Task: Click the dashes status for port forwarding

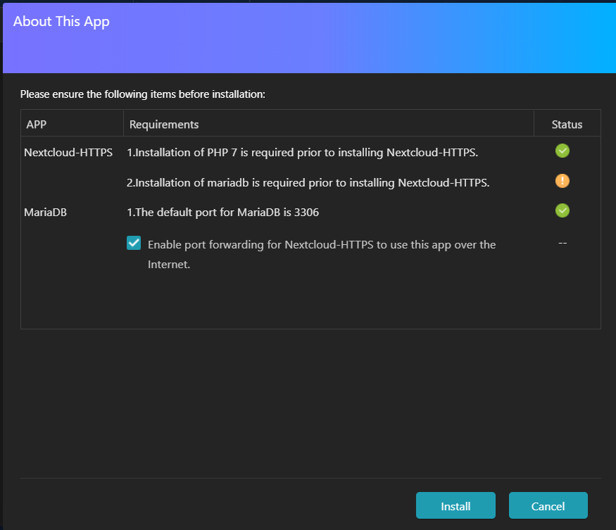Action: 562,244
